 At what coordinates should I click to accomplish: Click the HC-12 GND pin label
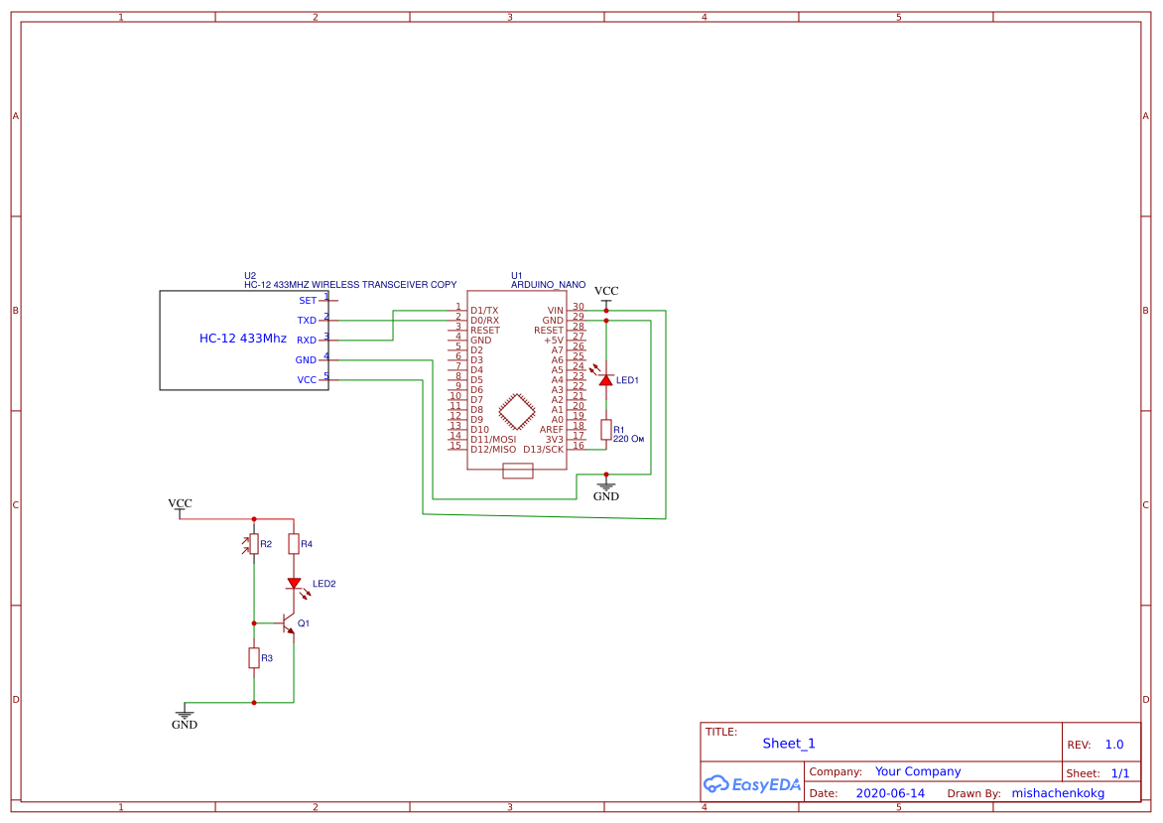tap(306, 360)
